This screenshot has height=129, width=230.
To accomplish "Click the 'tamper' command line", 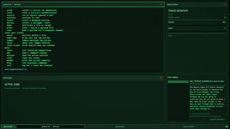I will click(x=29, y=40).
